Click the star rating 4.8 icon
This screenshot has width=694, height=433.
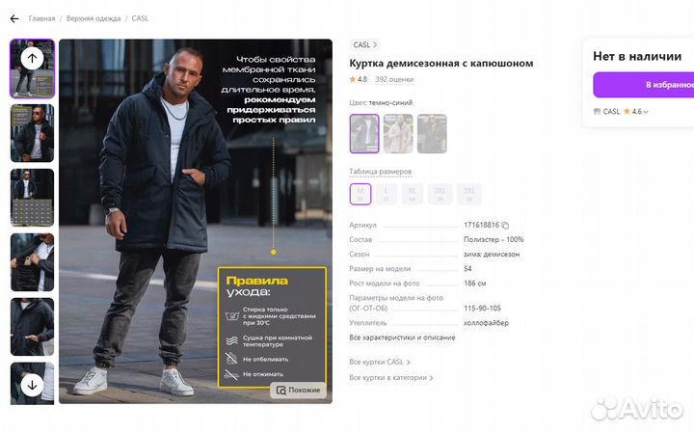(x=353, y=79)
